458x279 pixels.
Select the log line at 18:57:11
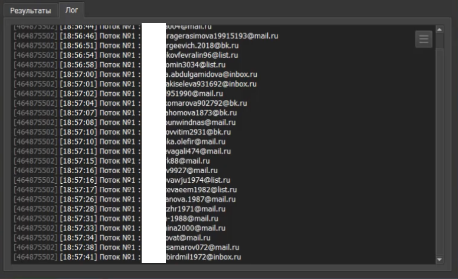pyautogui.click(x=122, y=151)
